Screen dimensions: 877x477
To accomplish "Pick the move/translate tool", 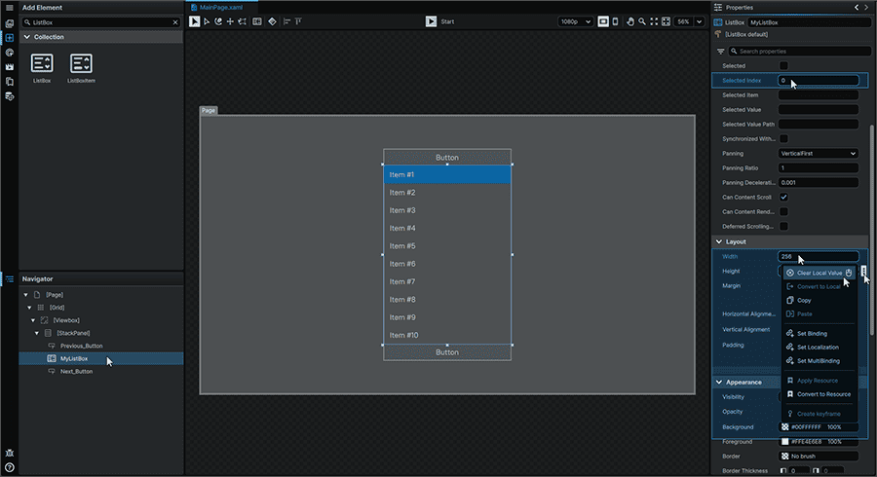I will [x=230, y=21].
